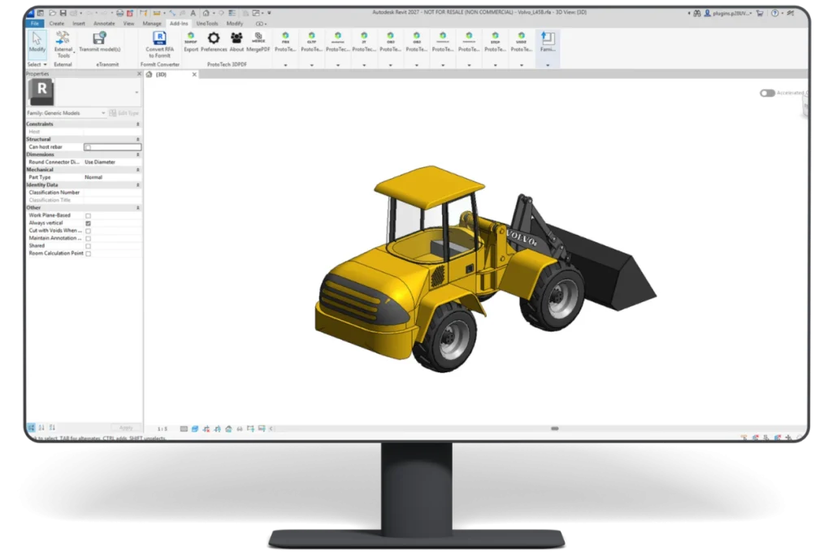Click the search binoculars icon in title bar
The height and width of the screenshot is (555, 832).
tap(696, 13)
